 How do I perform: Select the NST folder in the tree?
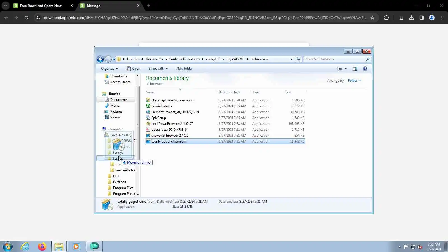coord(116,176)
